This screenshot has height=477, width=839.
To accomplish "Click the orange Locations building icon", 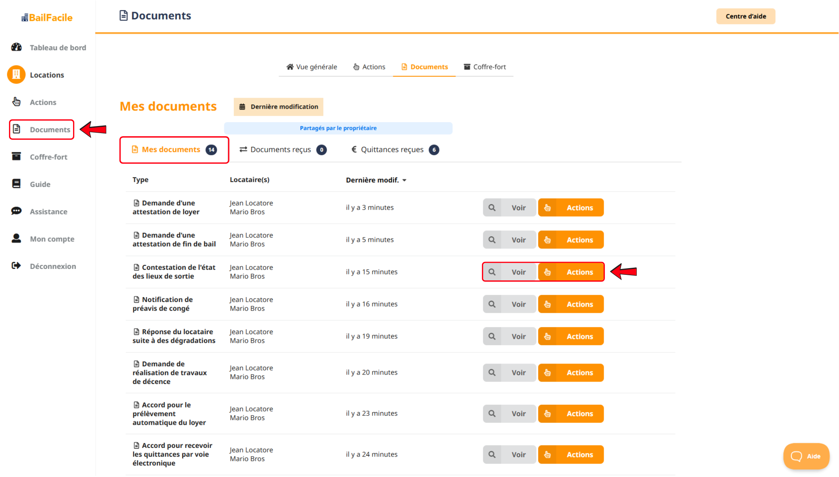I will coord(16,75).
